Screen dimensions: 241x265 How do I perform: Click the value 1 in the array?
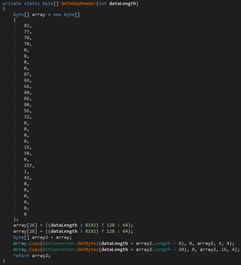(x=25, y=171)
